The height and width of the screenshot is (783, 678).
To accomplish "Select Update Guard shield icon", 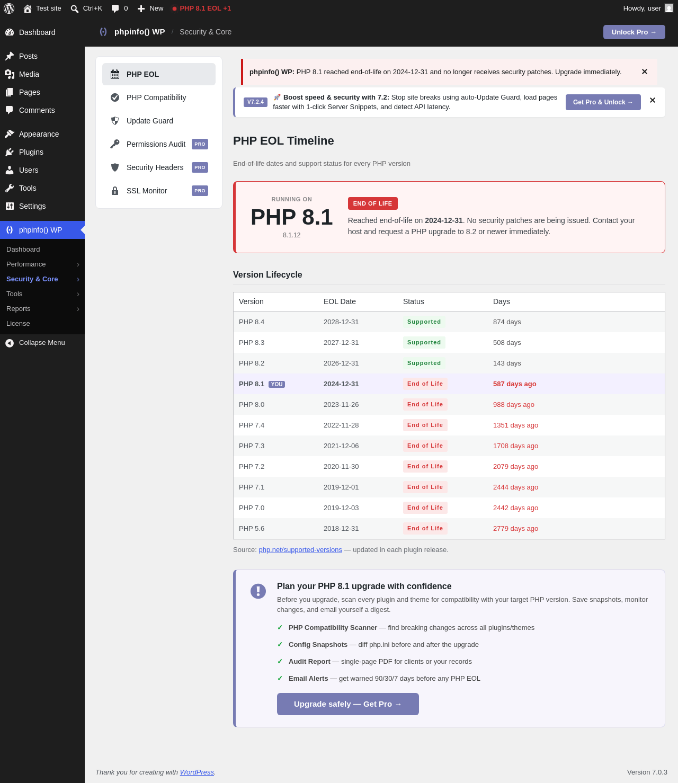I will pos(115,121).
